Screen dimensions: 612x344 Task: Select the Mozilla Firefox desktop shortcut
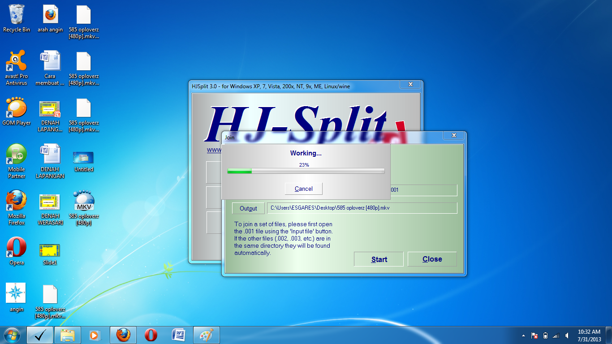[x=17, y=207]
